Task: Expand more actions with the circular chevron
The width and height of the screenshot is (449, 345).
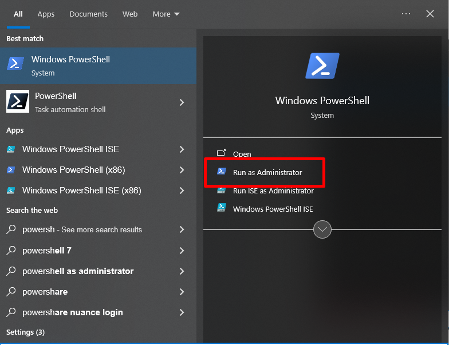Action: [x=322, y=229]
